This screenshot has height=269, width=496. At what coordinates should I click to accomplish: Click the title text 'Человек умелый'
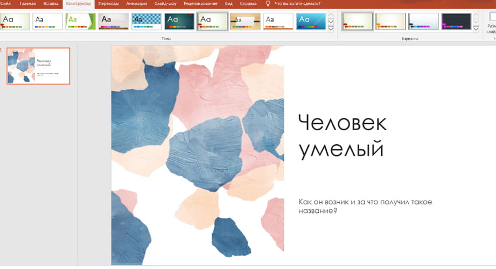pyautogui.click(x=341, y=136)
